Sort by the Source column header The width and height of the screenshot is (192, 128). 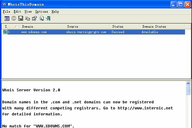pos(87,26)
